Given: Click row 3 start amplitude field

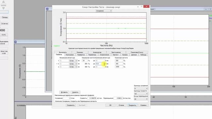Looking at the screenshot, I should tap(64, 67).
